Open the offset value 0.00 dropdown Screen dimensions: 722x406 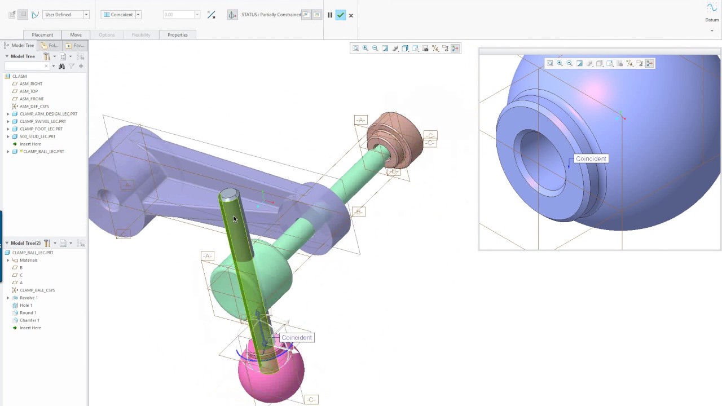[x=197, y=15]
